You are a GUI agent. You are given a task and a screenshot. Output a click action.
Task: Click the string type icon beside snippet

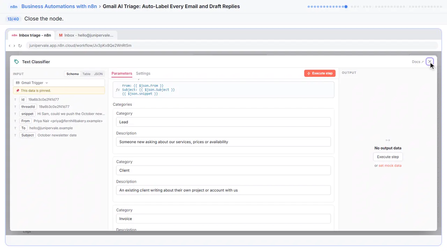(15, 114)
